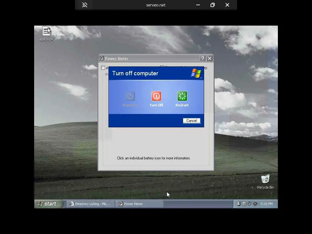Click the red Turn Off button
Screen dimensions: 312x234
click(x=156, y=96)
